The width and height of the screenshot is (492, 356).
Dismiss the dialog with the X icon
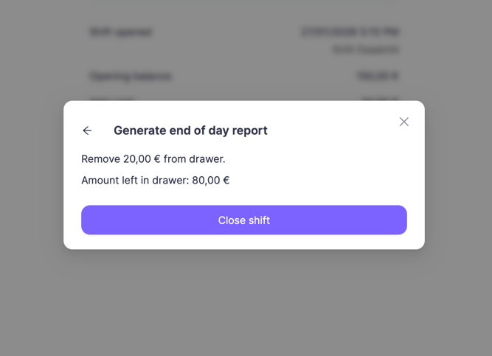tap(404, 122)
